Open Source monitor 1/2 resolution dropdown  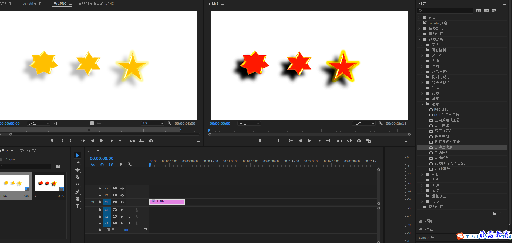153,123
